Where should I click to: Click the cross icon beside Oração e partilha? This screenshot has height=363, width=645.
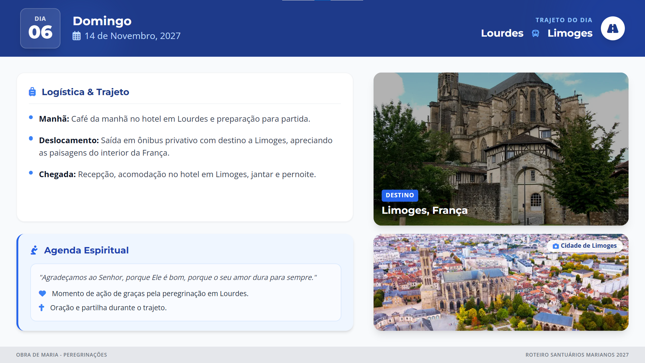click(x=42, y=308)
